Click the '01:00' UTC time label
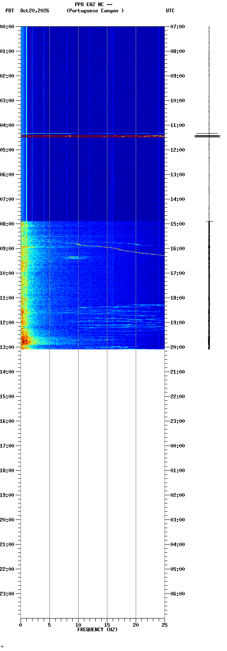The width and height of the screenshot is (227, 651). [178, 471]
